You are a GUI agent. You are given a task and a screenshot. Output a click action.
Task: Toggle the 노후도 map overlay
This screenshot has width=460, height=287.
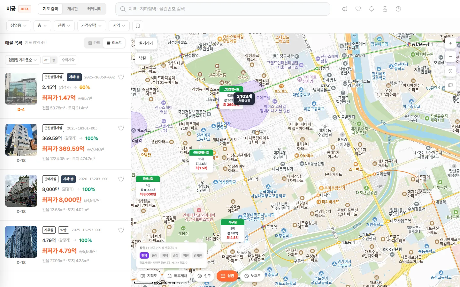[252, 276]
